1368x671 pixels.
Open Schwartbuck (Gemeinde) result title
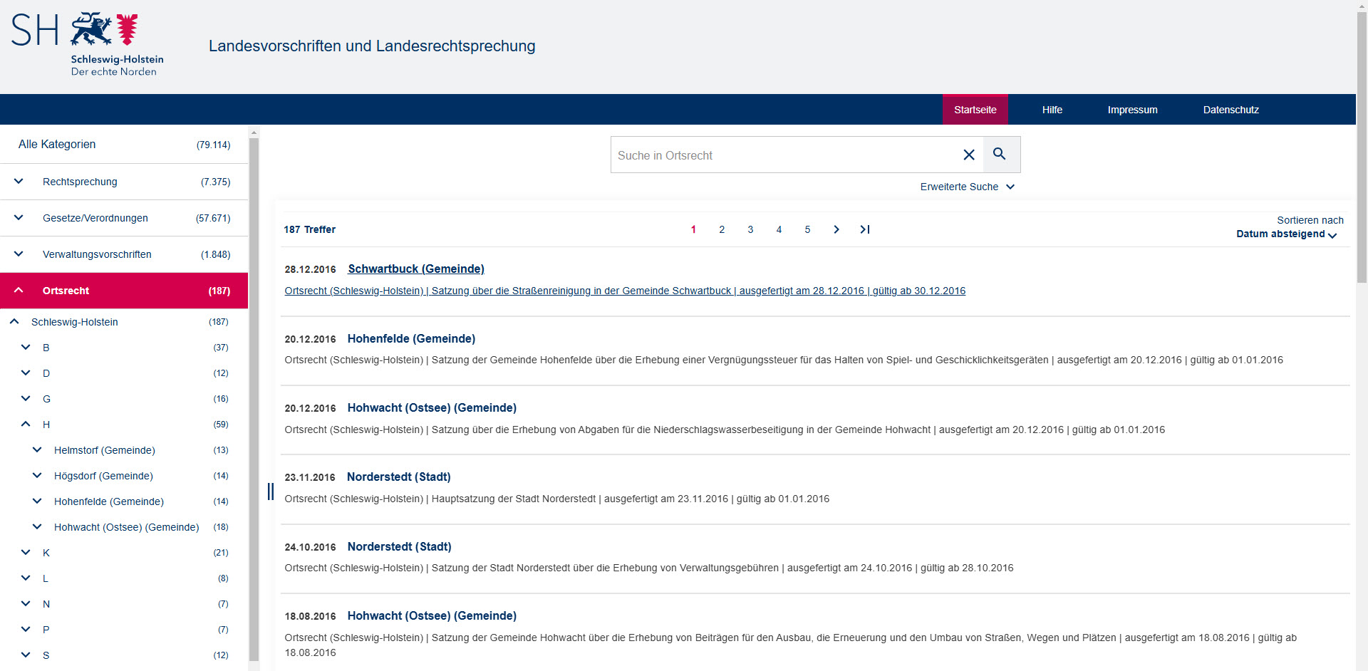(x=416, y=269)
